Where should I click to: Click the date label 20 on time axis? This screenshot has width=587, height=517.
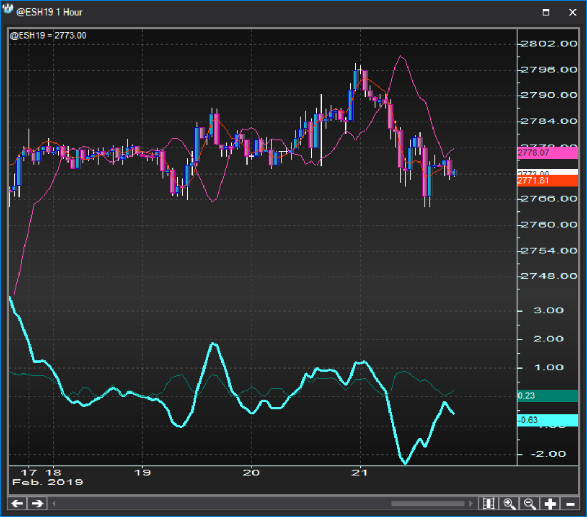point(251,472)
